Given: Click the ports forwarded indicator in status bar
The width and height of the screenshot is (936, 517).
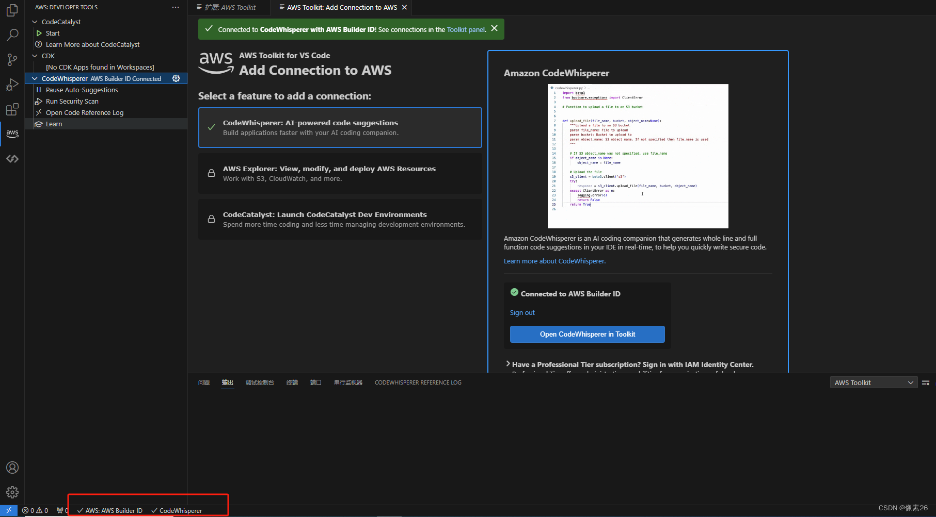Looking at the screenshot, I should point(62,510).
